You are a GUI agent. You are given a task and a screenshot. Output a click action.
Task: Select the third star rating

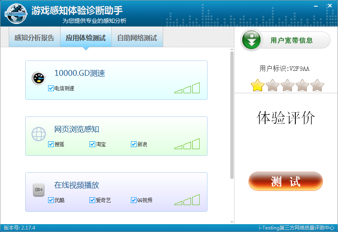(287, 85)
